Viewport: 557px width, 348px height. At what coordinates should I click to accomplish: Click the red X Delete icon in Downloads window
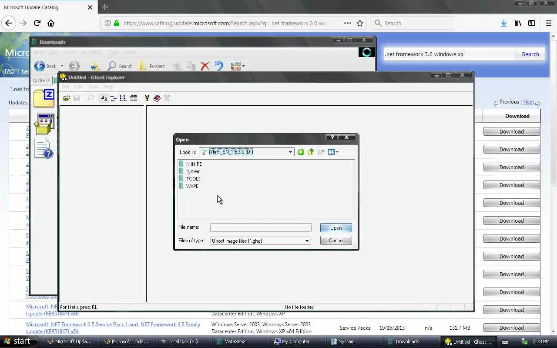pos(205,66)
